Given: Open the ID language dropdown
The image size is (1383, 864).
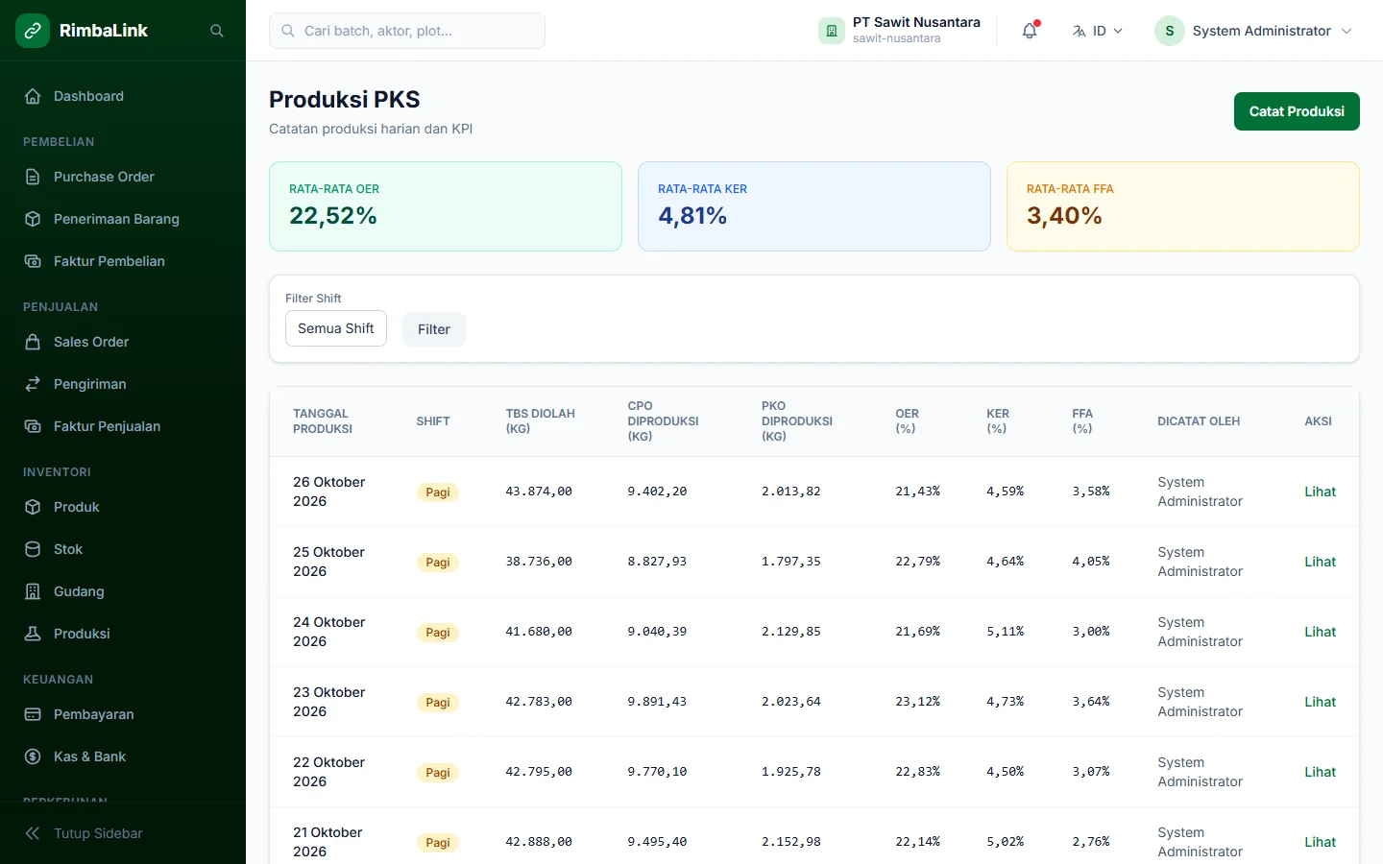Looking at the screenshot, I should [1097, 31].
